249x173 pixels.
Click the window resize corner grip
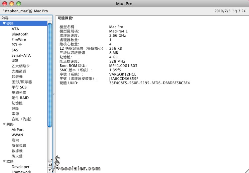tap(247, 171)
